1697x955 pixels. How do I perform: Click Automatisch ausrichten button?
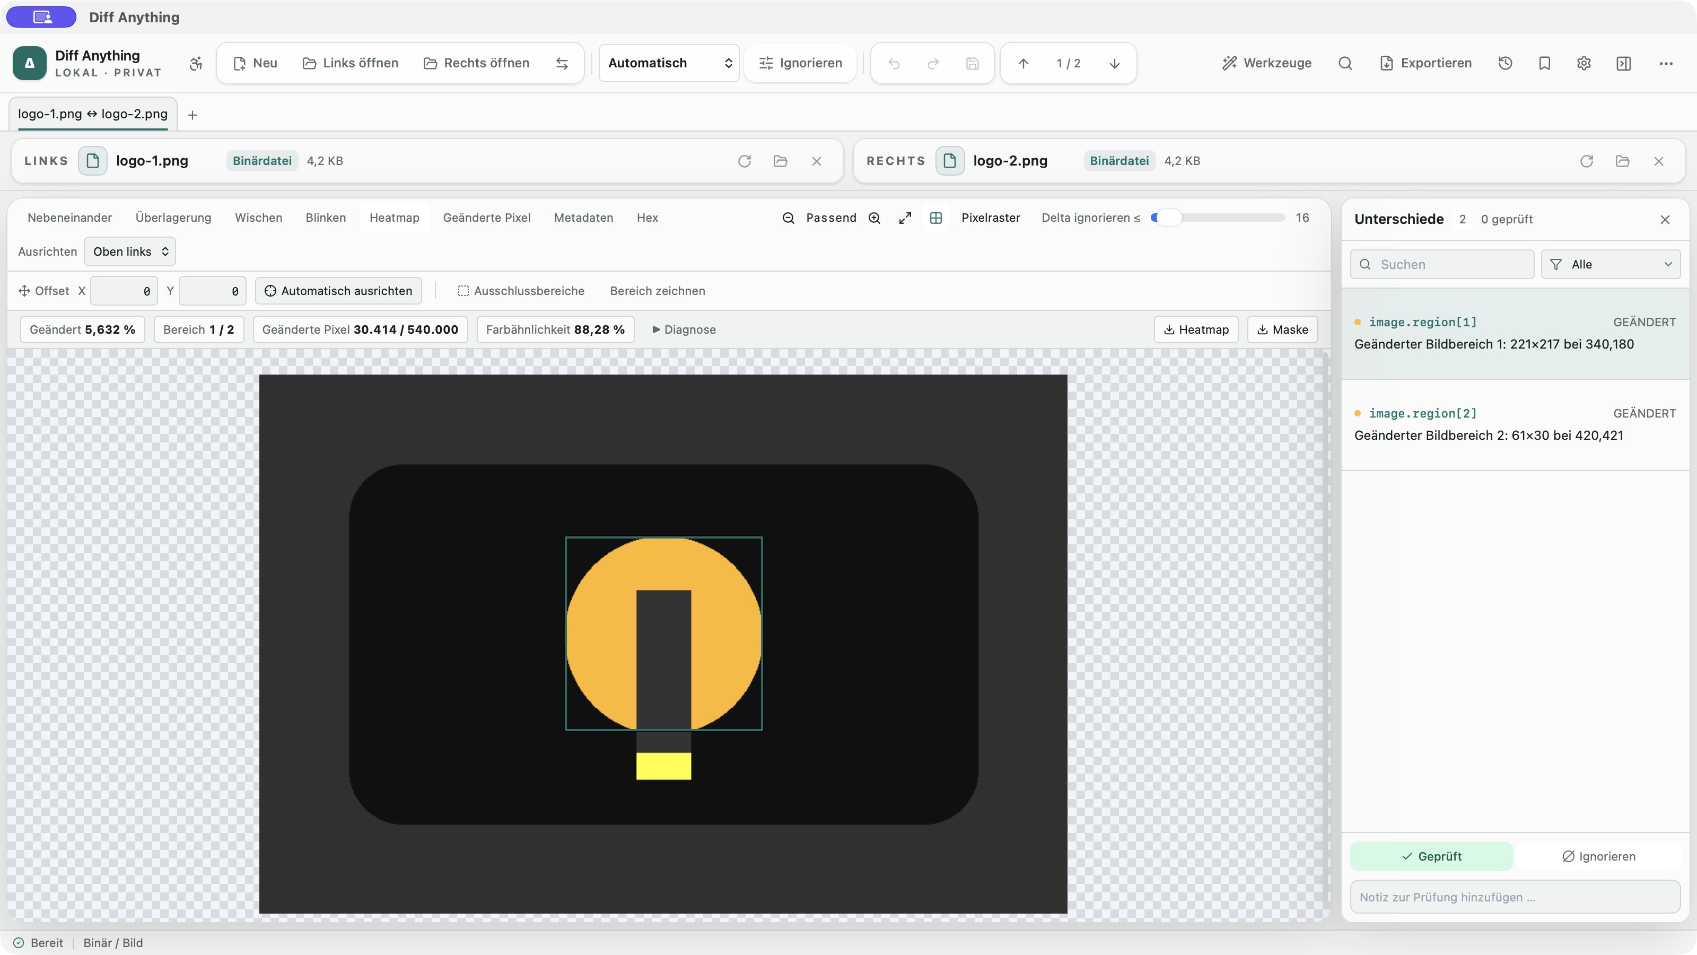pyautogui.click(x=339, y=291)
